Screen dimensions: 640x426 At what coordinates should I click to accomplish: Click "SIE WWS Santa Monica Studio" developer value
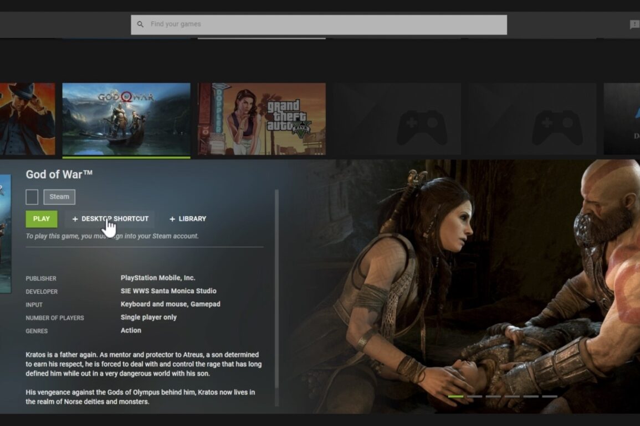pos(168,291)
